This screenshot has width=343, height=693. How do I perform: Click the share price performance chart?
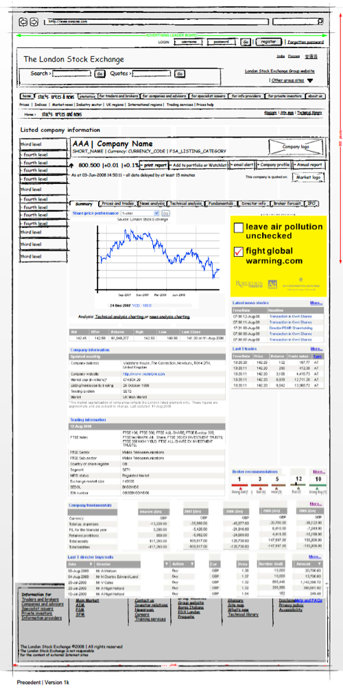point(157,258)
